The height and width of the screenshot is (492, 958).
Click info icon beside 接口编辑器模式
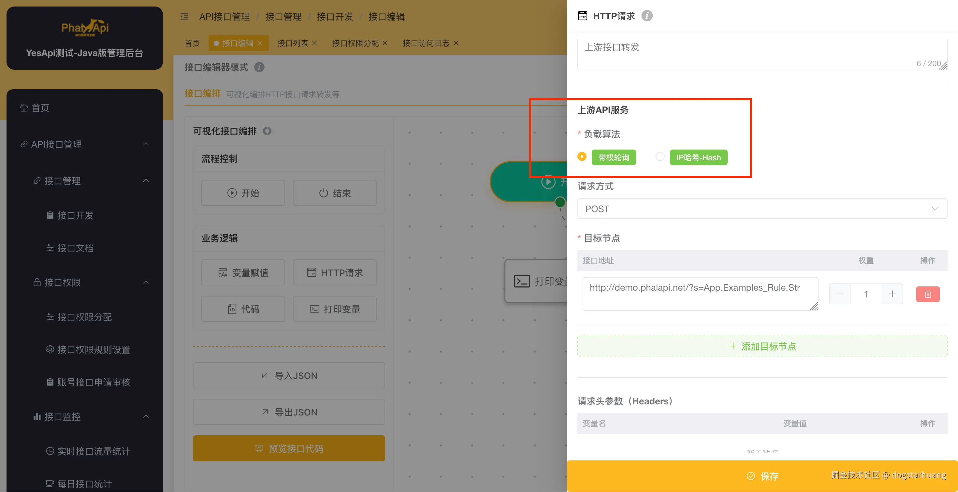(x=259, y=67)
